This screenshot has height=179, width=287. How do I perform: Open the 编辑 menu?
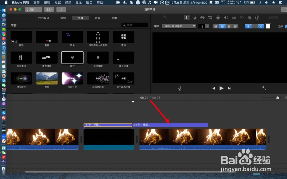pyautogui.click(x=47, y=2)
